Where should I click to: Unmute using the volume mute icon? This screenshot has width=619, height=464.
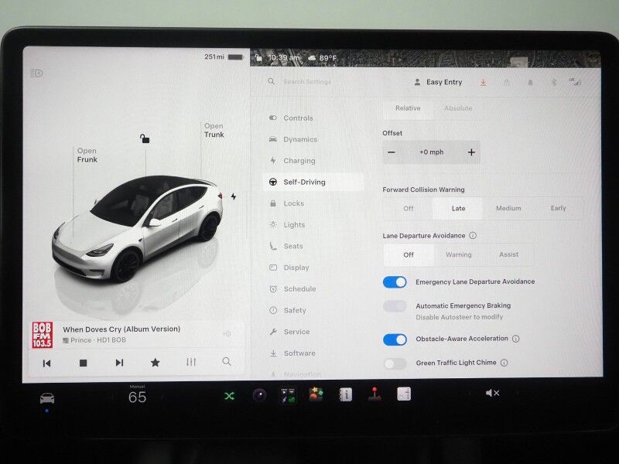[492, 393]
